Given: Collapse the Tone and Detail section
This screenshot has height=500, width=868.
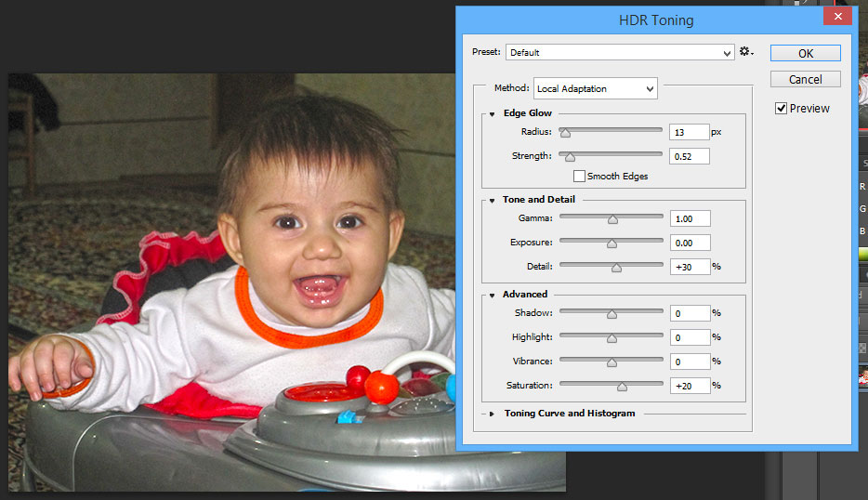Looking at the screenshot, I should point(493,200).
